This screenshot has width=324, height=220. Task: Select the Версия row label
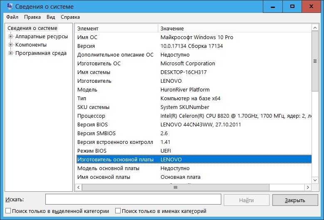click(x=86, y=46)
